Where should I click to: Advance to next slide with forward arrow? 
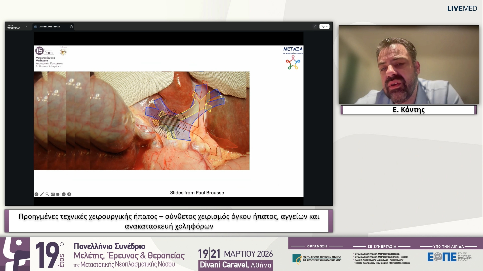[x=69, y=194]
